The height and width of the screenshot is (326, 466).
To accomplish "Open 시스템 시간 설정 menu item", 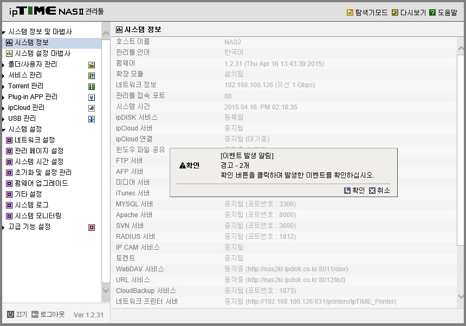I will click(x=39, y=161).
